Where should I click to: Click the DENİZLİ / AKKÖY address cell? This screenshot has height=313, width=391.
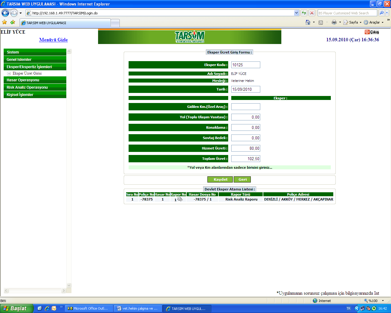[x=298, y=199]
